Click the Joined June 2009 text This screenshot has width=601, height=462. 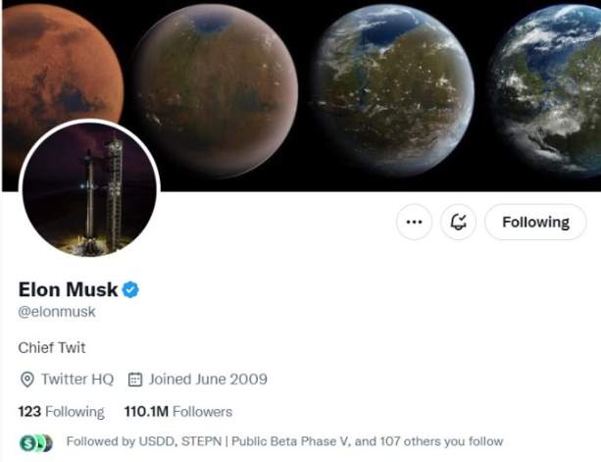click(x=208, y=380)
